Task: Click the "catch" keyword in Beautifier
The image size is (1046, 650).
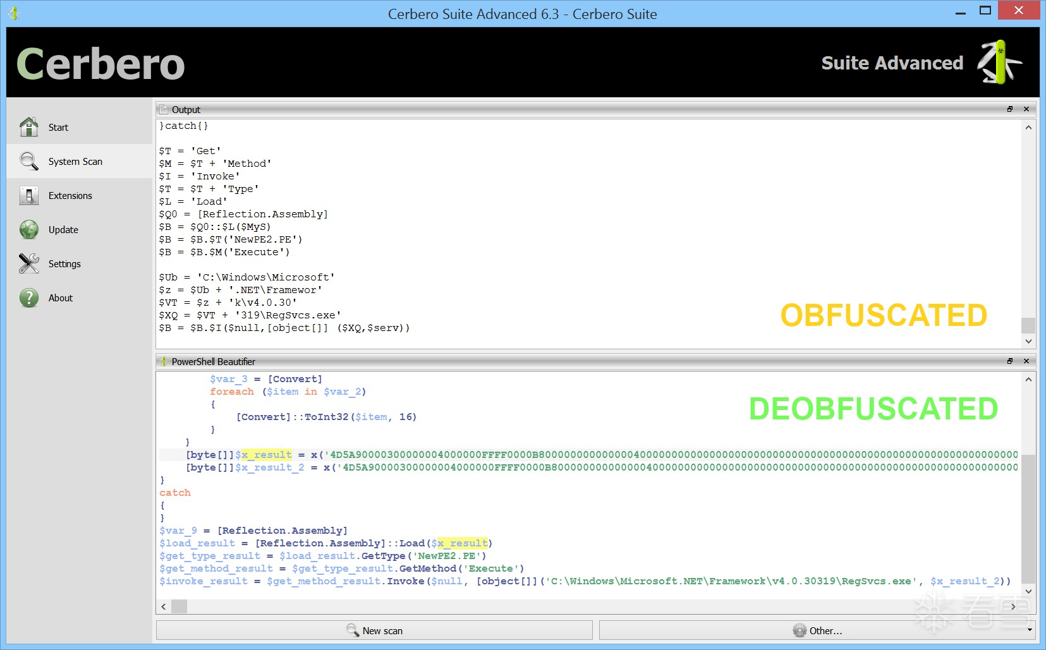Action: point(175,493)
